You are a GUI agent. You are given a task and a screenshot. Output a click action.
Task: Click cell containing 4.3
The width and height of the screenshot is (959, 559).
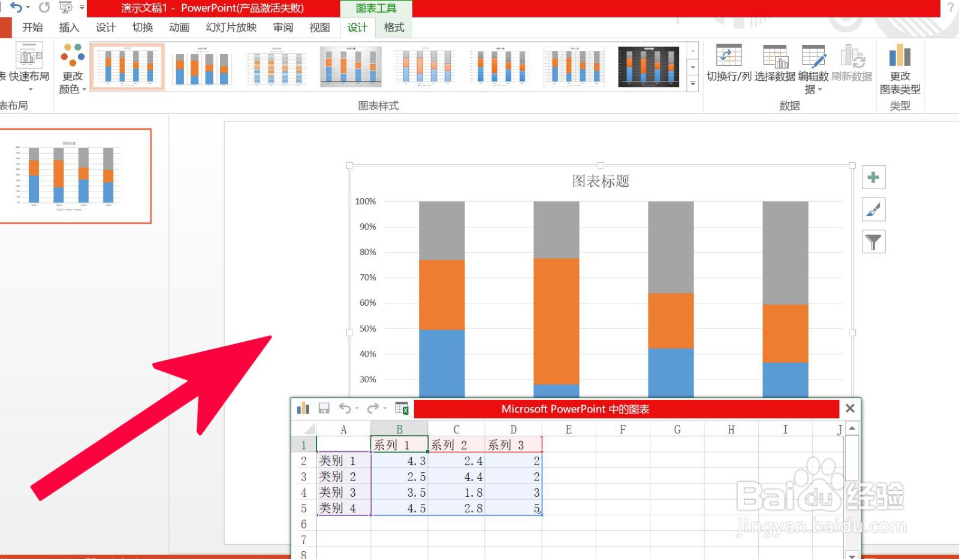(399, 461)
